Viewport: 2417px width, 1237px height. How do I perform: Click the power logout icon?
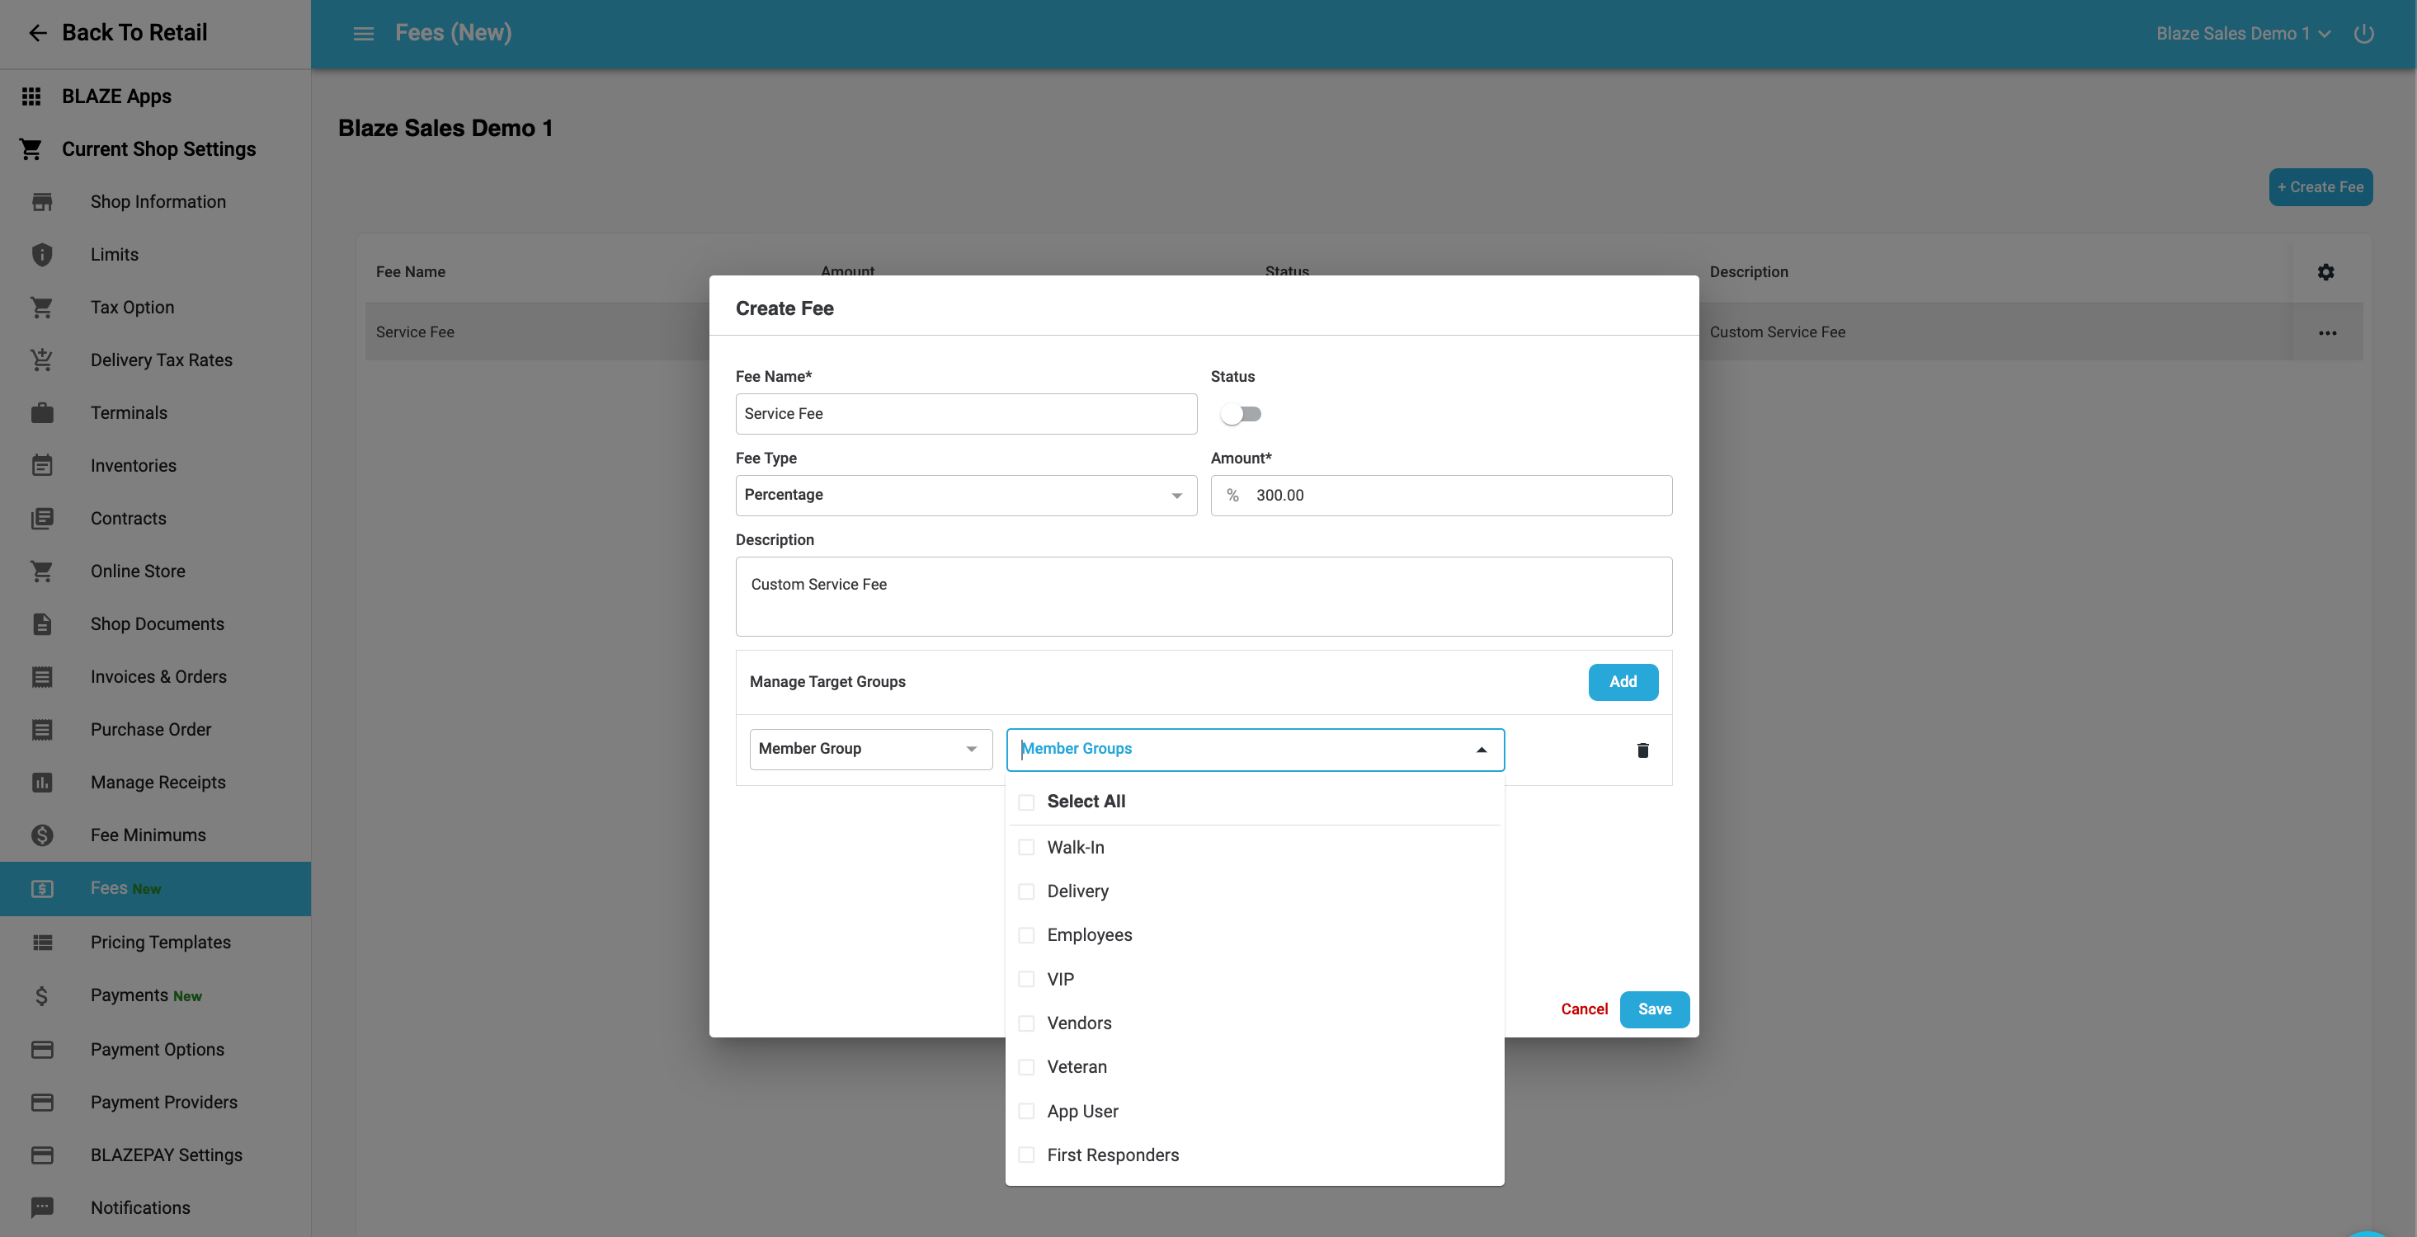(x=2363, y=34)
